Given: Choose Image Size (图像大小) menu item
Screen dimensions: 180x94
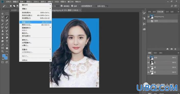Looking at the screenshot, I should (x=35, y=22).
